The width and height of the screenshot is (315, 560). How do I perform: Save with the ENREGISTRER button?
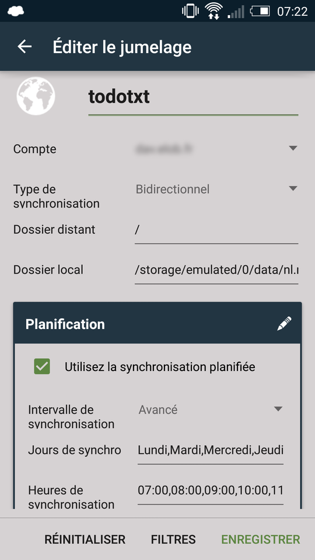tap(261, 539)
